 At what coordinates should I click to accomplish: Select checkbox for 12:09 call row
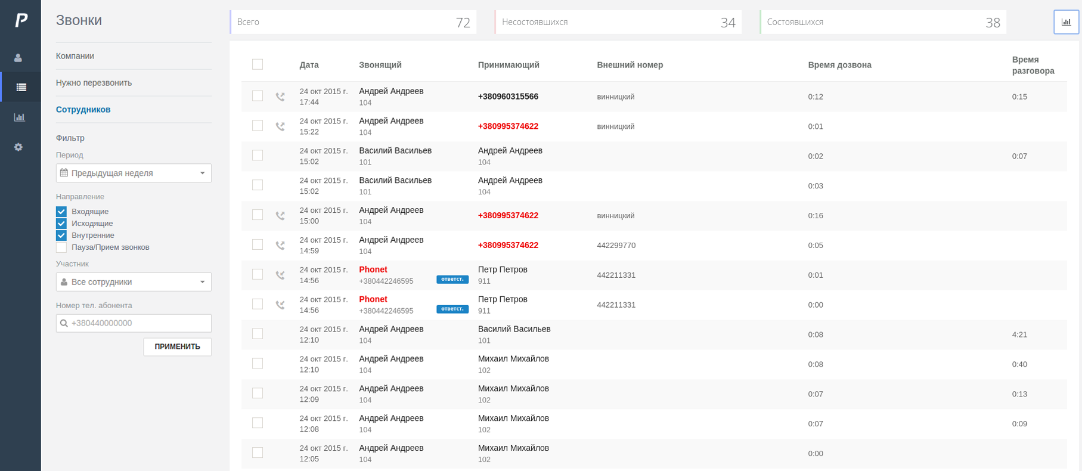click(258, 393)
